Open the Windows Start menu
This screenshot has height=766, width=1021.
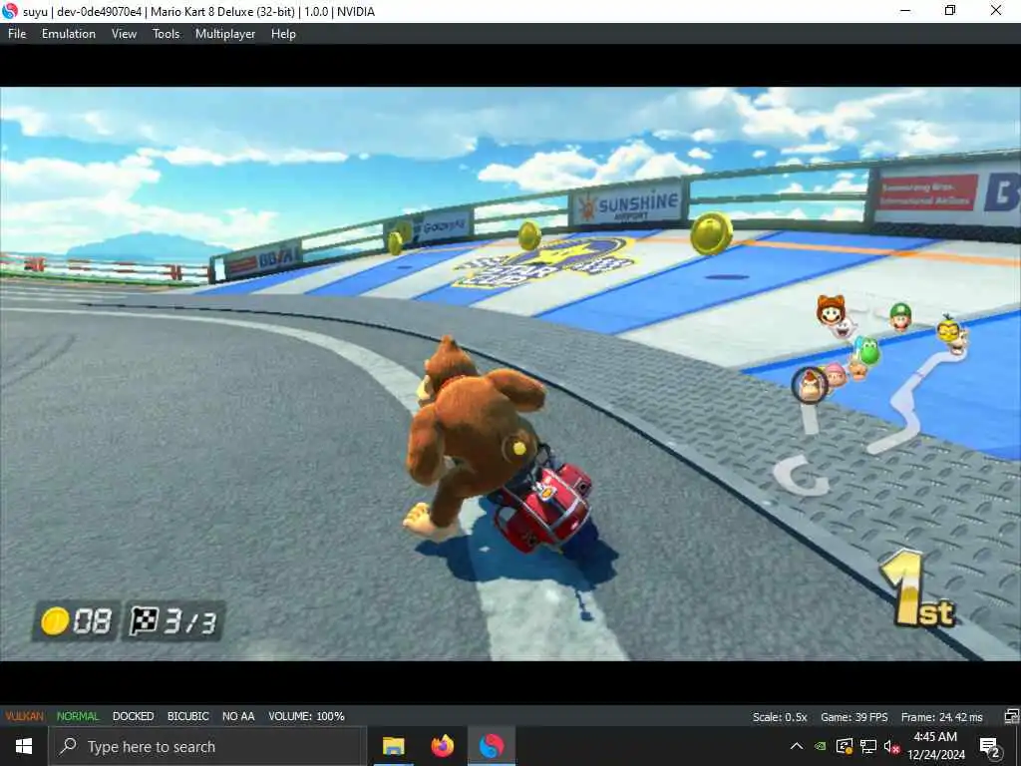[24, 746]
